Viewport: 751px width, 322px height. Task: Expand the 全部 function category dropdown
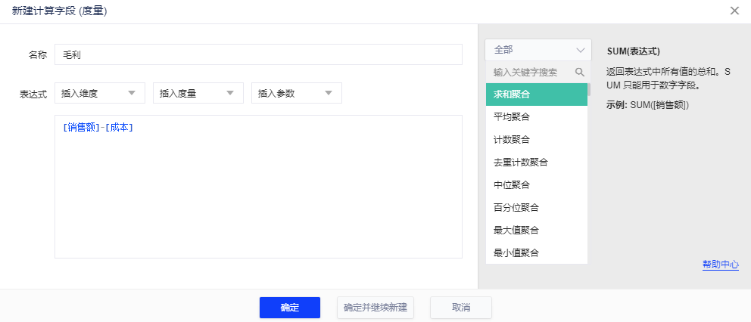[538, 50]
